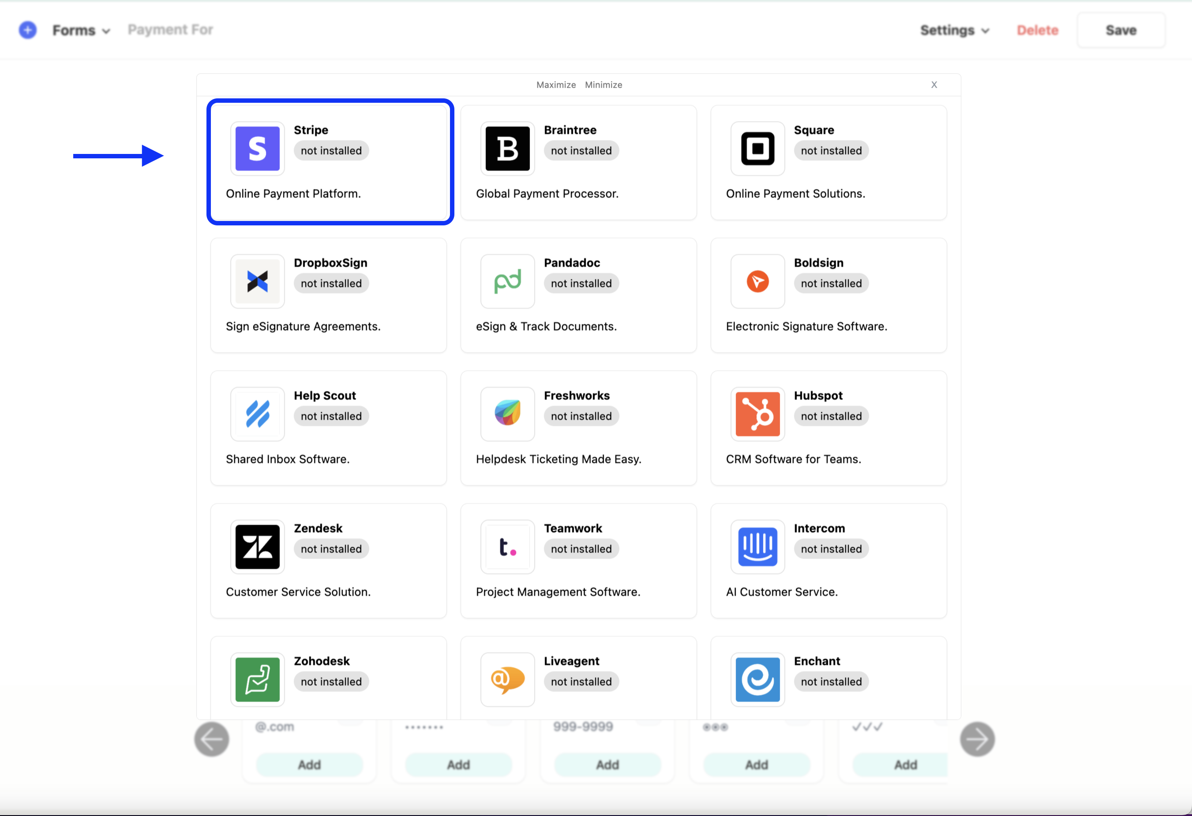Screen dimensions: 1192x816
Task: Click 'CRM Software for Teams.' text
Action: click(x=794, y=460)
